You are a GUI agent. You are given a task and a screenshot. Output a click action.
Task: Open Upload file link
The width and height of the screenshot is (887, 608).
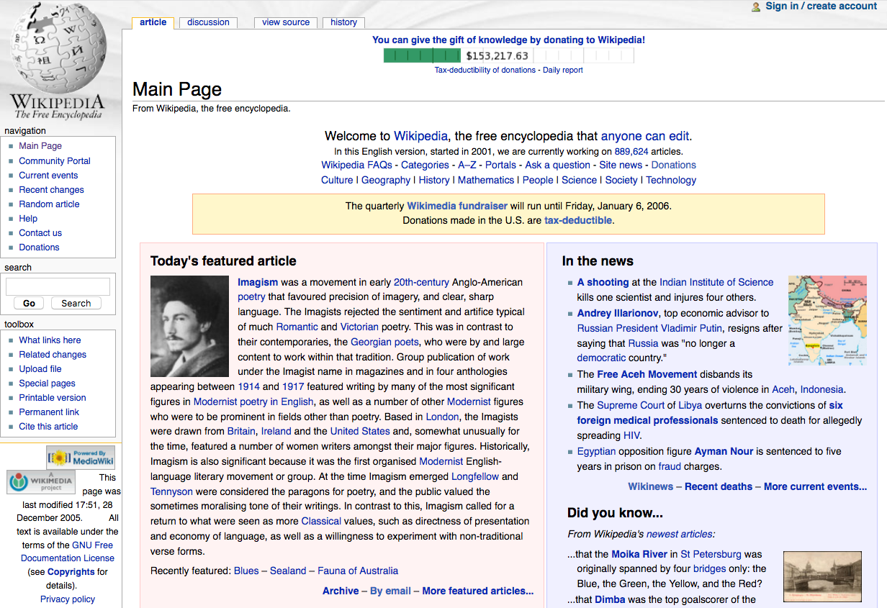pos(40,369)
